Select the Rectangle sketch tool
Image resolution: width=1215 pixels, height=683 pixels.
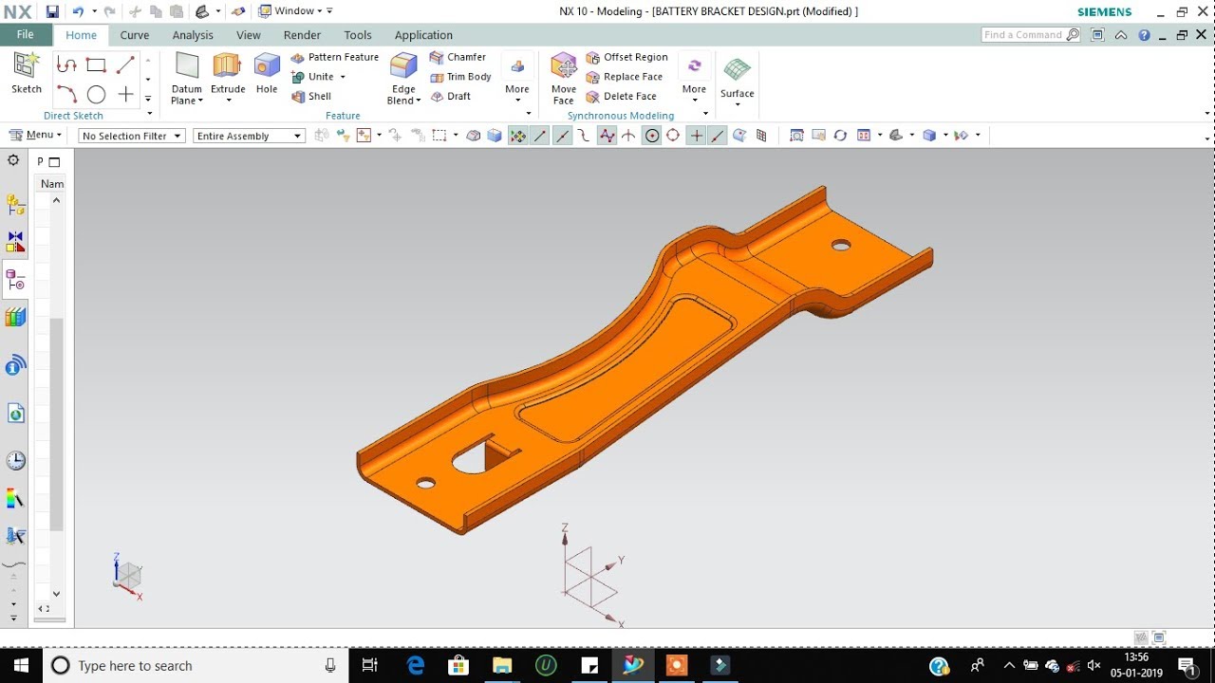[x=96, y=65]
